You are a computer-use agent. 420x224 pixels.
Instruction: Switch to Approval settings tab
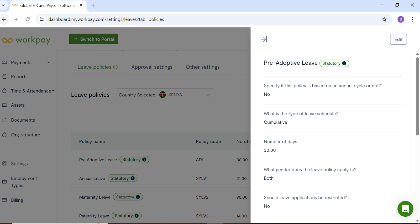(152, 67)
